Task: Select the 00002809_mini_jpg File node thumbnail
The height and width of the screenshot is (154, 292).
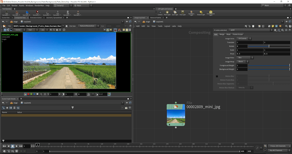Action: 176,116
